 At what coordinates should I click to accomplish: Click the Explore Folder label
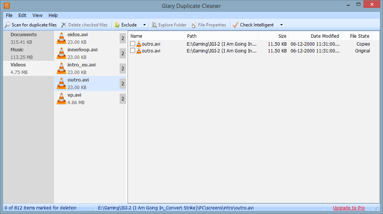tap(172, 25)
